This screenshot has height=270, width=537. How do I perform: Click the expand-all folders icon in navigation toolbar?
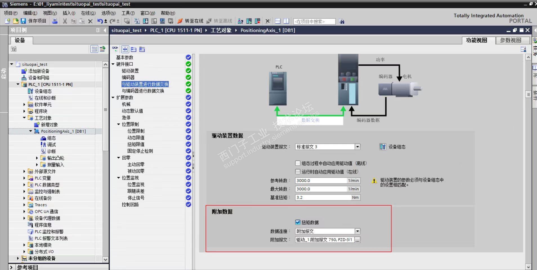pos(142,49)
